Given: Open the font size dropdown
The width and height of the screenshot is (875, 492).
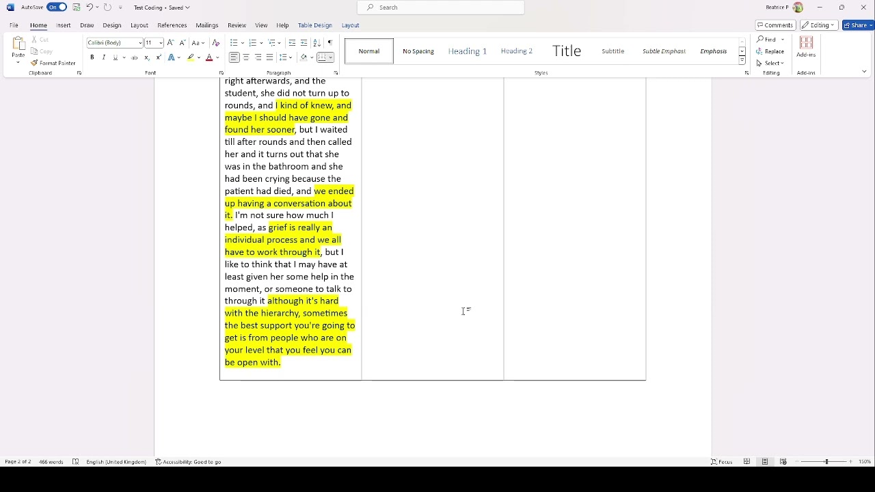Looking at the screenshot, I should click(x=161, y=43).
